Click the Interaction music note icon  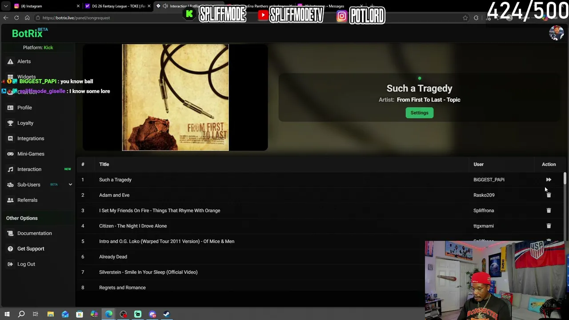[10, 169]
